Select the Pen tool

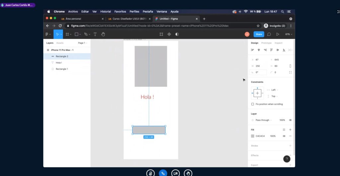click(x=86, y=34)
